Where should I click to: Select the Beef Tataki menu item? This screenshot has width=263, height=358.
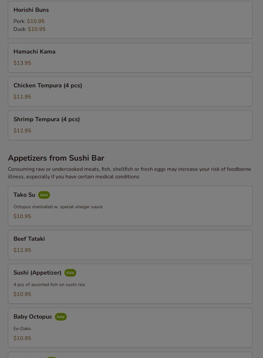click(130, 245)
